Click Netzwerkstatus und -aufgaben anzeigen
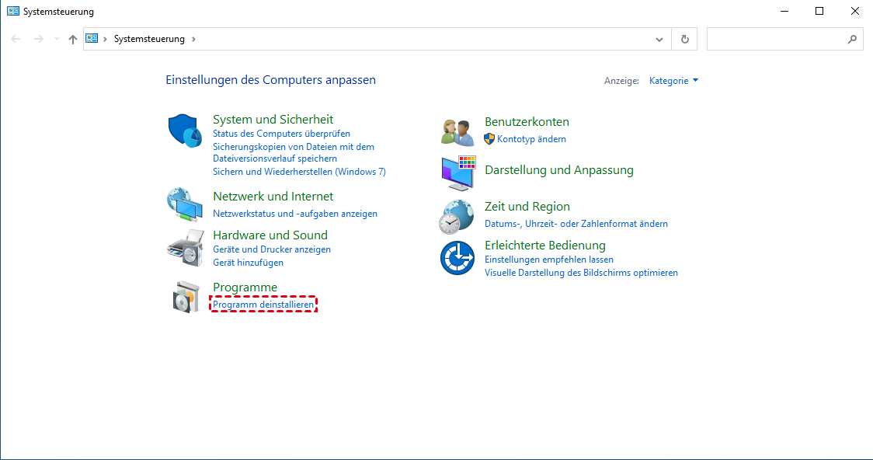 (295, 214)
